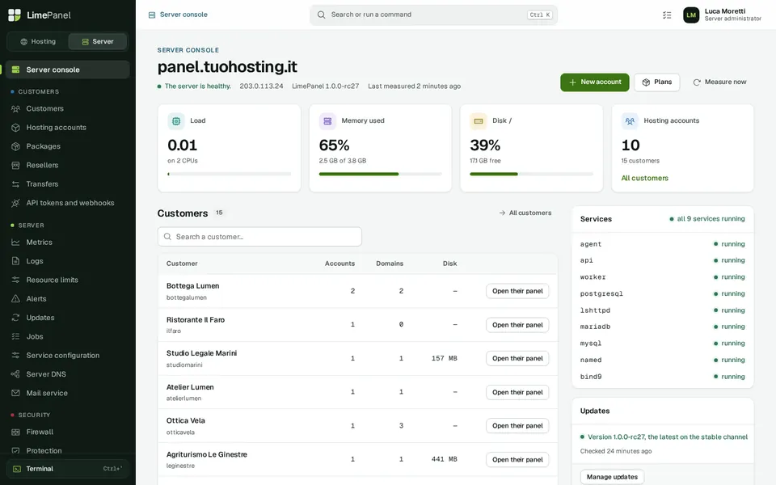Screen dimensions: 776x485
Task: Open panel for Agriturismo Le Ginestre
Action: coord(517,459)
